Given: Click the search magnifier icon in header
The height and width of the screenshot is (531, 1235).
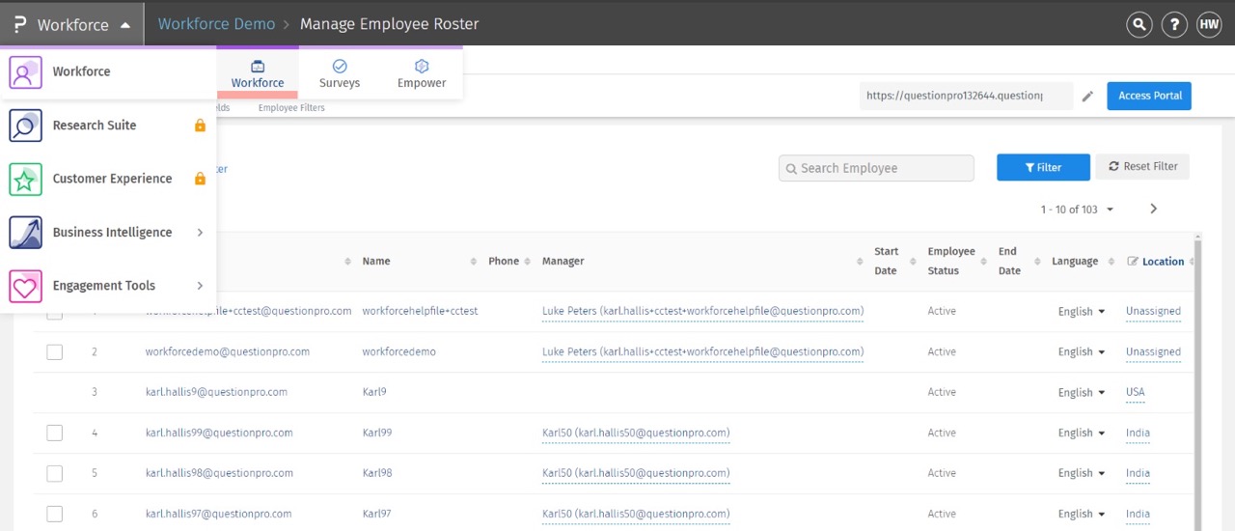Looking at the screenshot, I should pyautogui.click(x=1139, y=24).
